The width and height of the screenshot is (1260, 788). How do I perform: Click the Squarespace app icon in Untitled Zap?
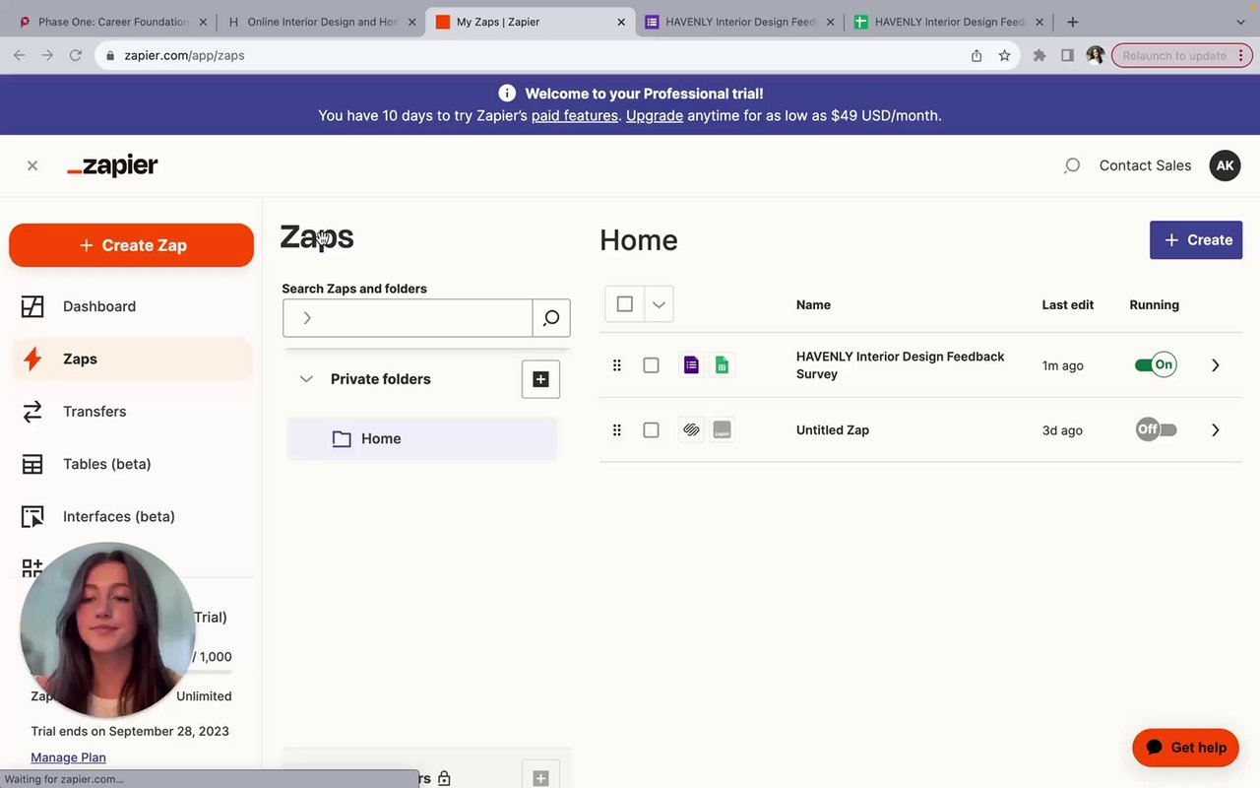(x=691, y=430)
